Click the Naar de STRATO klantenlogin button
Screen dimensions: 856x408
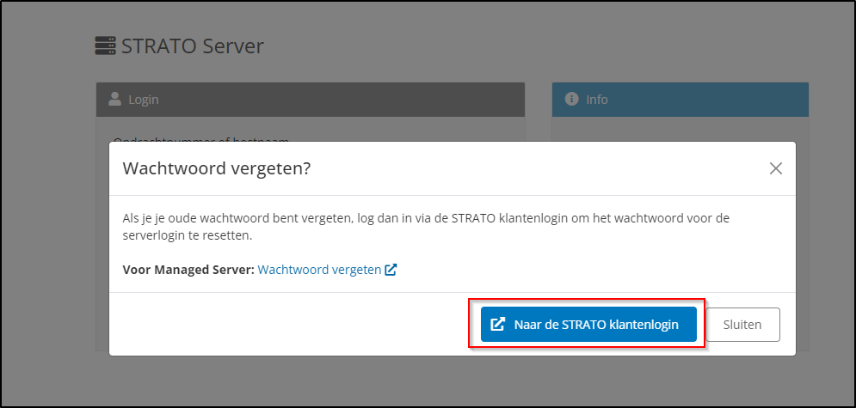coord(588,325)
